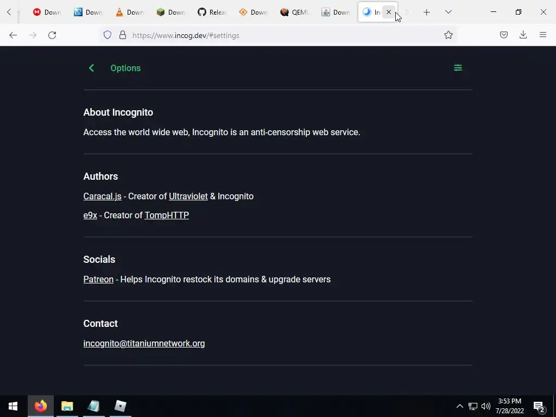The image size is (556, 417).
Task: Open the e9x author link
Action: coord(90,215)
